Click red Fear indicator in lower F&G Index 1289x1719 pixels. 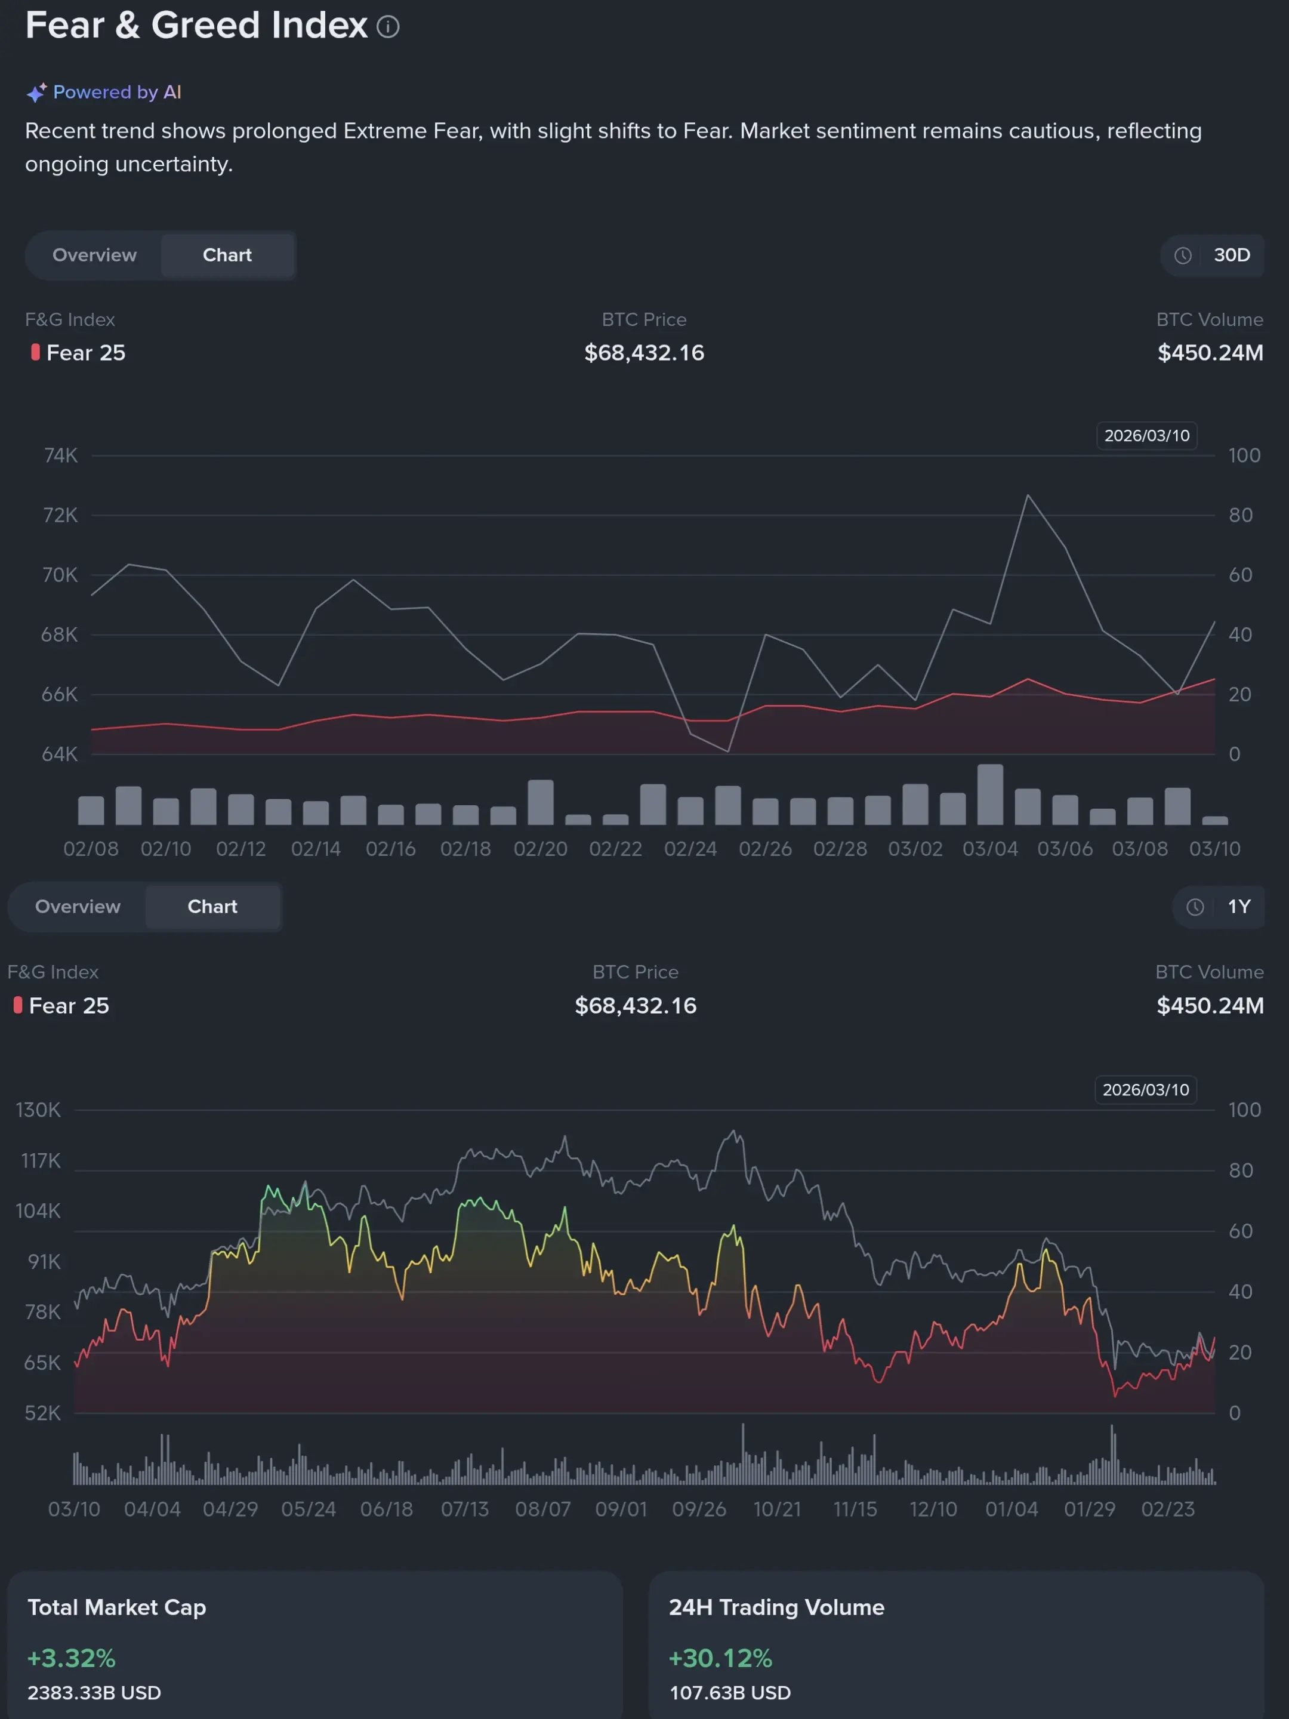tap(18, 1006)
